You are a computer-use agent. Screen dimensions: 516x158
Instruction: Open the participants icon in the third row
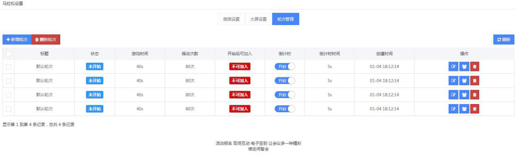[x=464, y=95]
